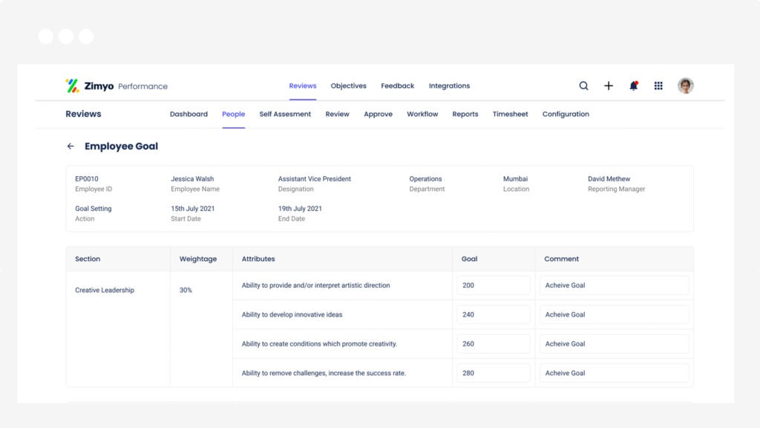Open the Feedback section
This screenshot has height=428, width=760.
pos(398,85)
